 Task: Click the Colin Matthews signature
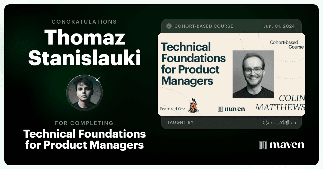point(280,122)
